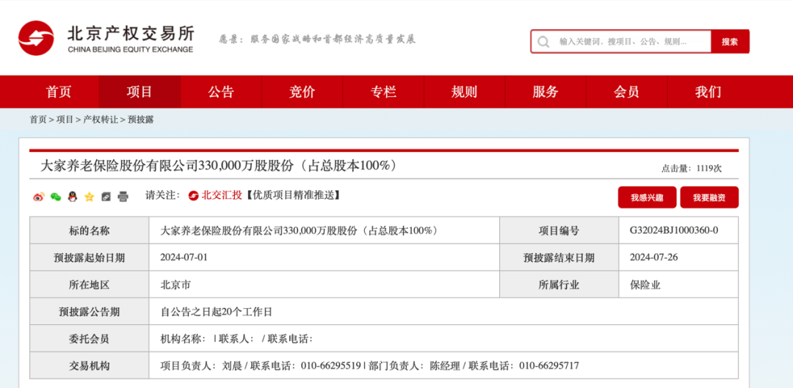Click the 北京市 region value
The width and height of the screenshot is (793, 388).
point(175,285)
